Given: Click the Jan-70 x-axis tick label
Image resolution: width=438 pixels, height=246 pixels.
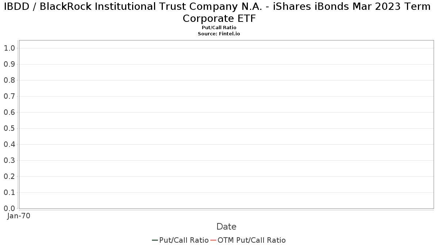Looking at the screenshot, I should pos(19,216).
